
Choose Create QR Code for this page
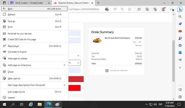(x=34, y=39)
